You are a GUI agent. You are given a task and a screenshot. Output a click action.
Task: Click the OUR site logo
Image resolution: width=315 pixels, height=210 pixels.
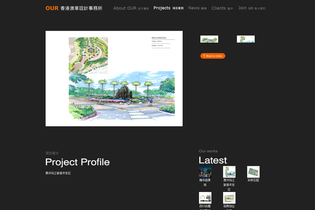click(52, 8)
